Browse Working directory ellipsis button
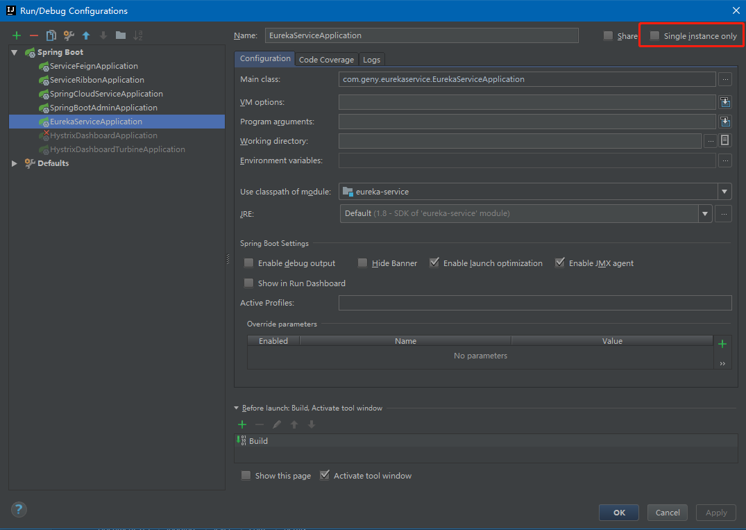746x530 pixels. [x=711, y=141]
